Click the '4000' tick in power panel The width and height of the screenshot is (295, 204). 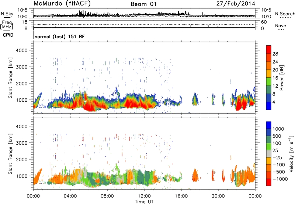pos(21,50)
